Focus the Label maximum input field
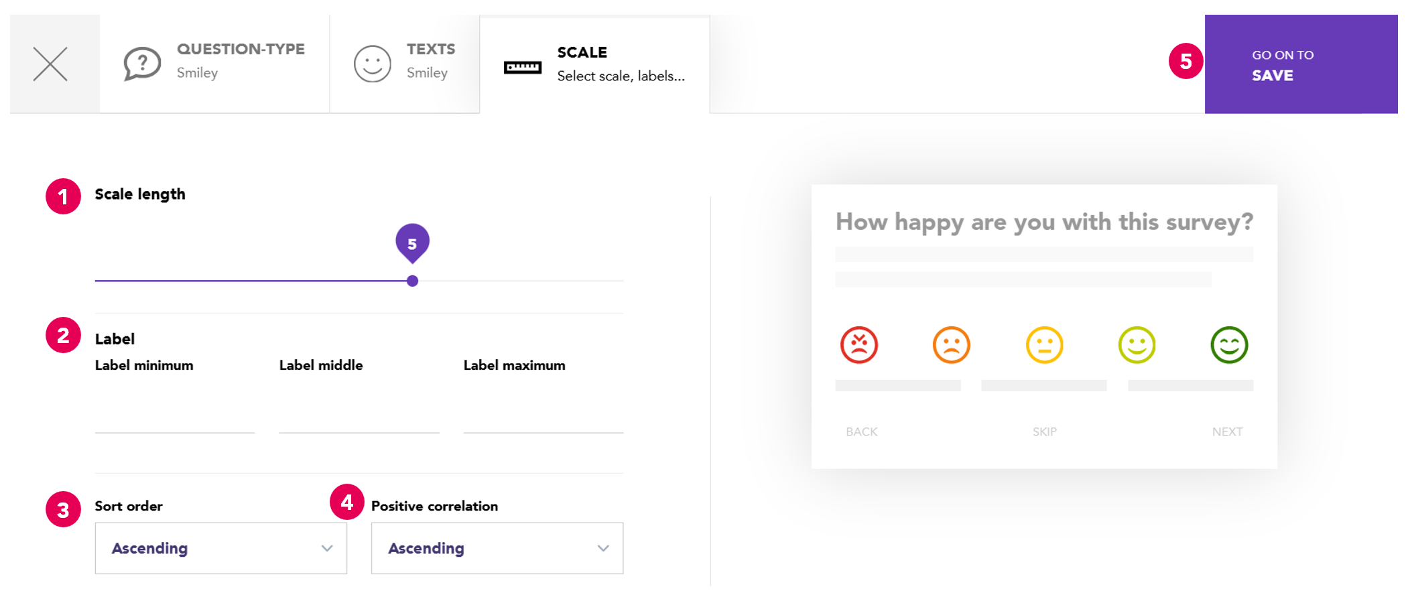The width and height of the screenshot is (1408, 605). (x=543, y=415)
